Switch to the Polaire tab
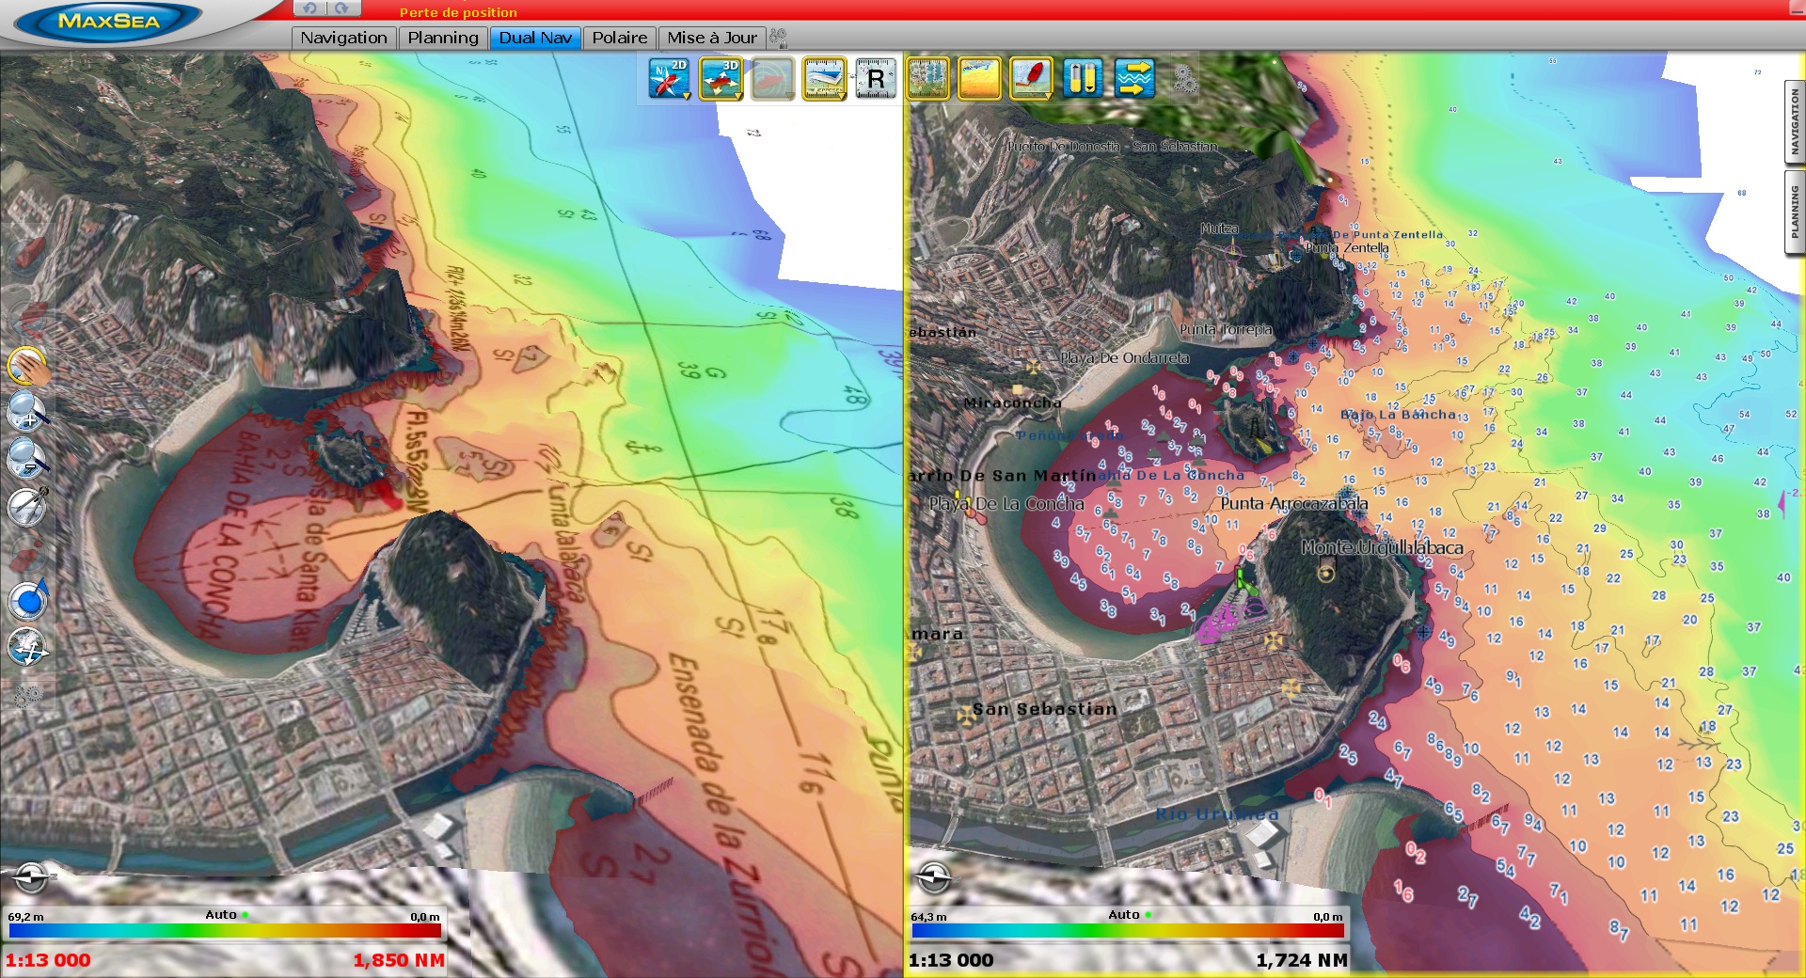The width and height of the screenshot is (1806, 978). [x=619, y=38]
